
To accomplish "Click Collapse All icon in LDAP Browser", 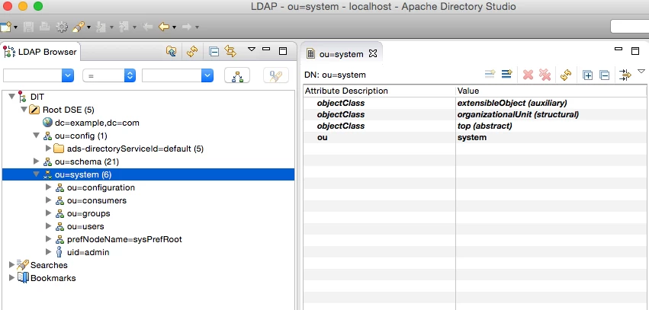I will (214, 52).
